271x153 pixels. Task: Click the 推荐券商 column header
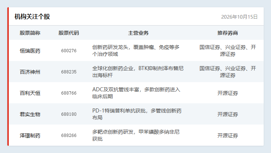[x=228, y=33]
